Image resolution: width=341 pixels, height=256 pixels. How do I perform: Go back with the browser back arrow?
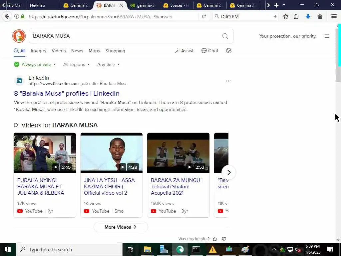(7, 17)
